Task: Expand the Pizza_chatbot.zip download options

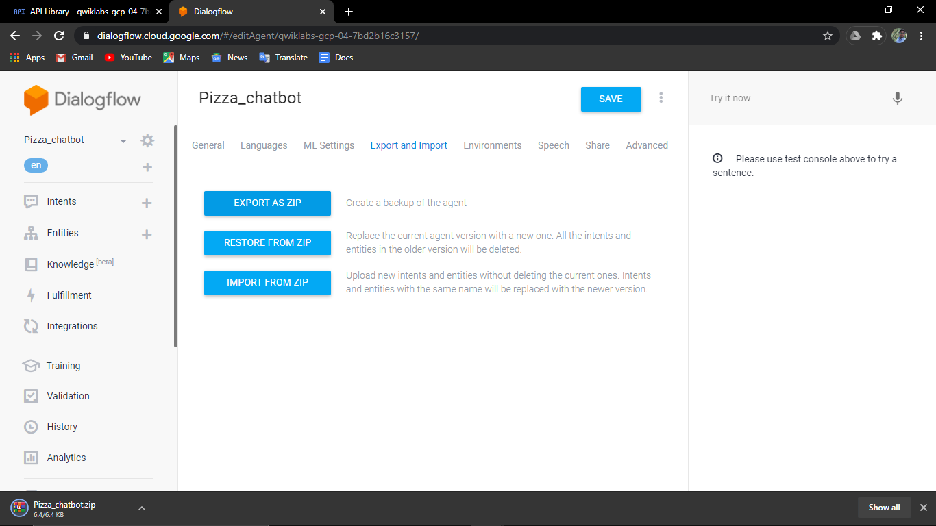Action: coord(142,508)
